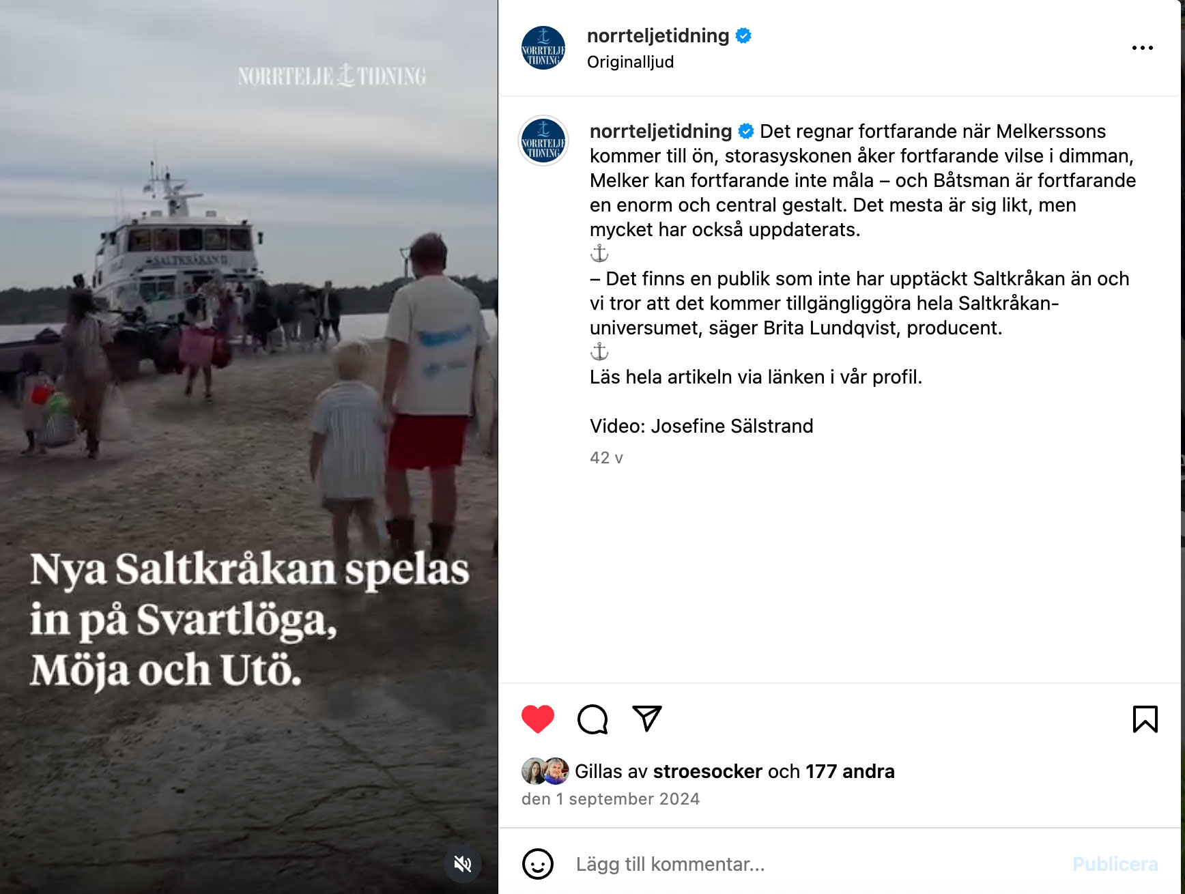This screenshot has width=1185, height=894.
Task: Click norrteljetidning username in the caption
Action: (661, 131)
